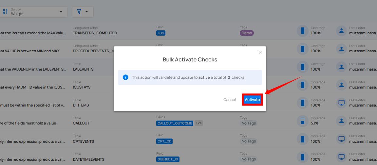Click the coverage icon on the PROCEDUREEVENTS row

pyautogui.click(x=302, y=49)
